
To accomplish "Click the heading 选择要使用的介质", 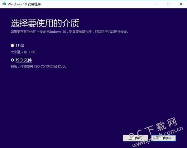I will [45, 23].
